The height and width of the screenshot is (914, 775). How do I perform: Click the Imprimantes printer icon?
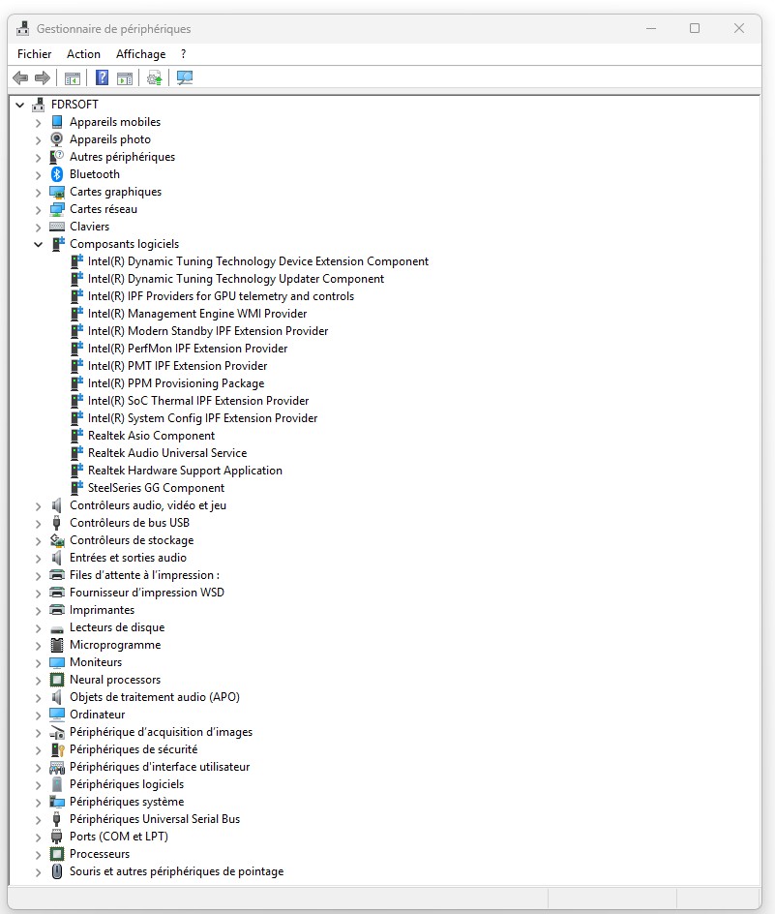click(57, 610)
